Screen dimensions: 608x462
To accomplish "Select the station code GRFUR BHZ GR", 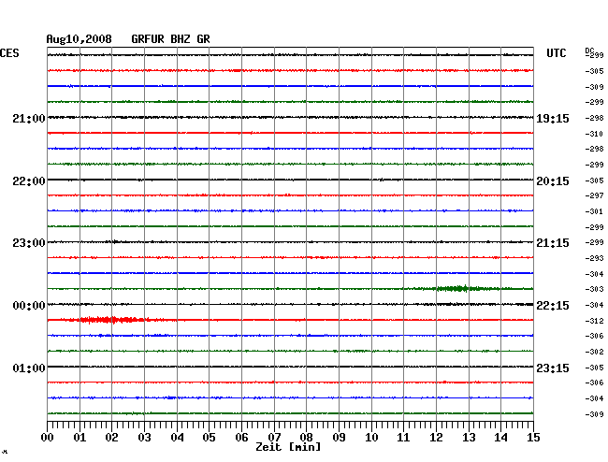I will pyautogui.click(x=170, y=39).
